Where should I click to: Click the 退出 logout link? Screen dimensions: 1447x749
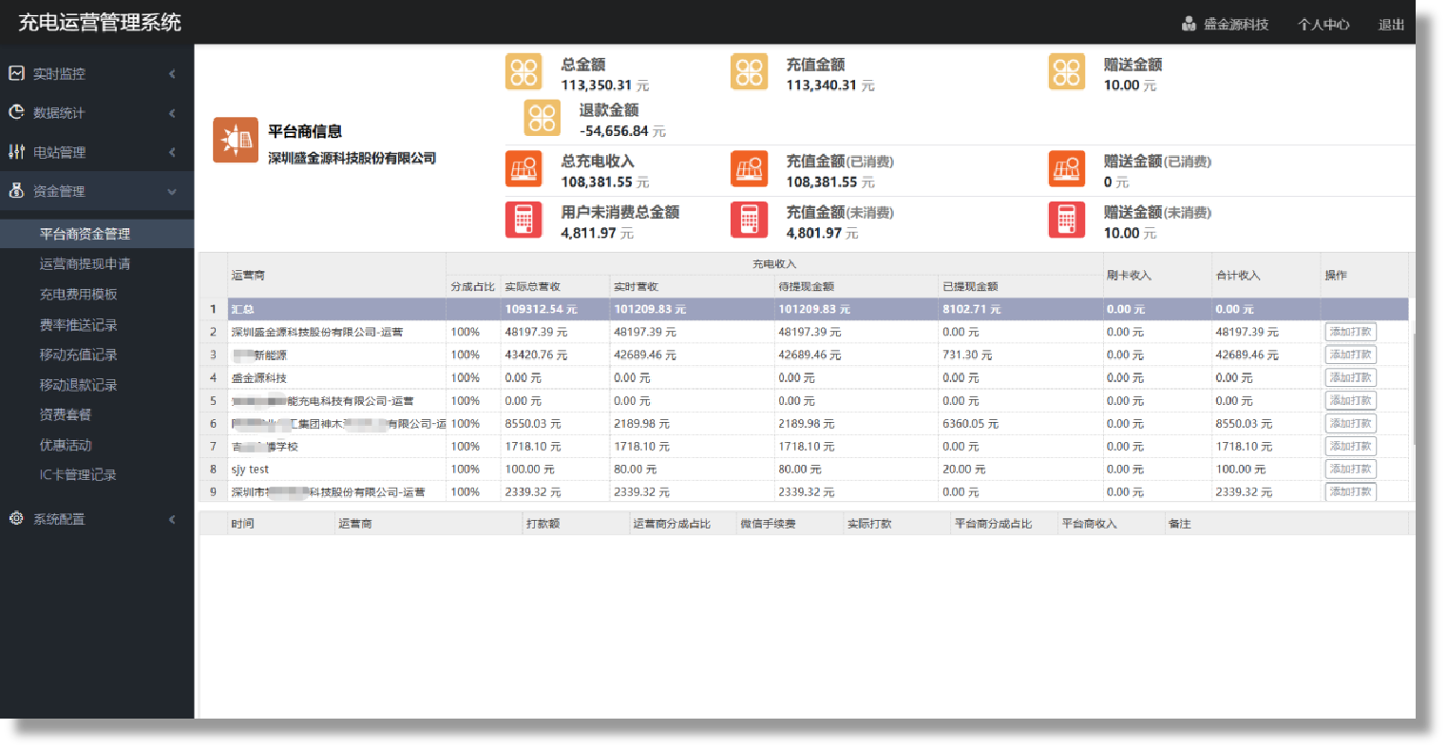coord(1391,25)
